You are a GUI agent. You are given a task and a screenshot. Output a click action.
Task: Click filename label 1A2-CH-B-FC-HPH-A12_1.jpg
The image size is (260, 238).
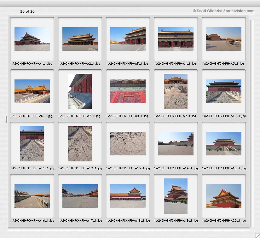[80, 168]
